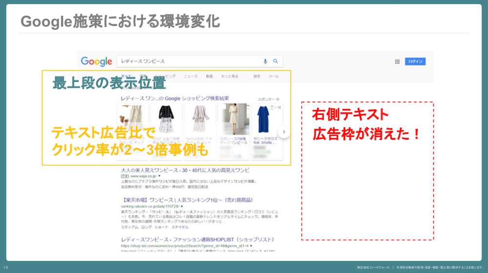Click the slide page number 19
The image size is (488, 273).
(x=5, y=268)
